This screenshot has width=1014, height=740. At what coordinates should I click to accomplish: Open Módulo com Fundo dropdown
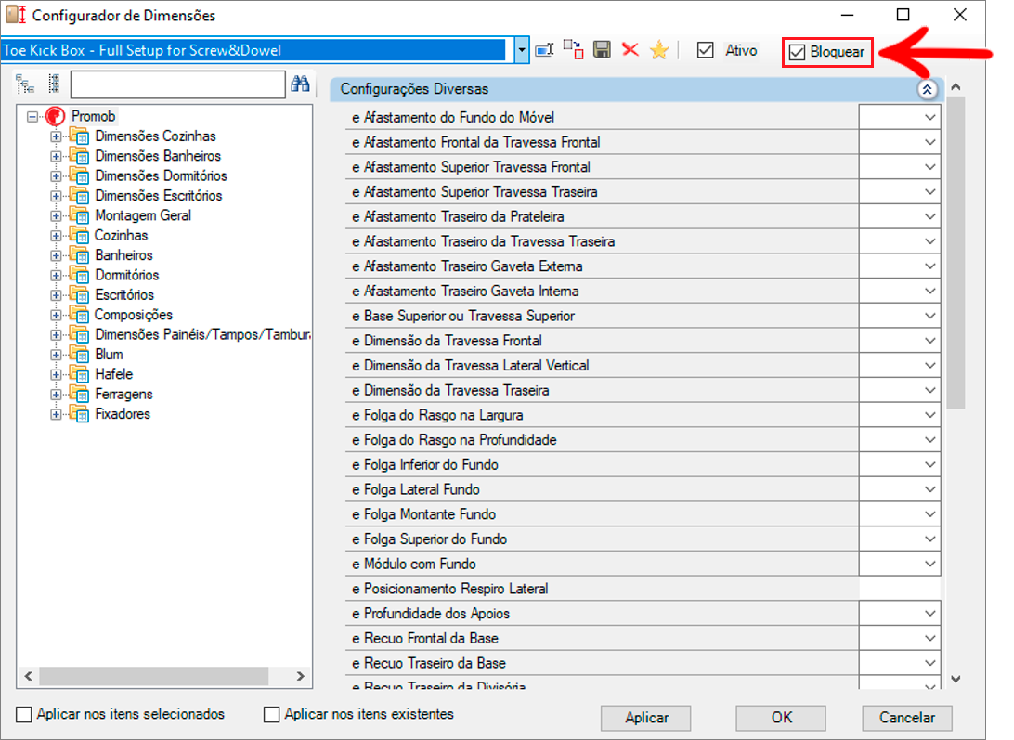[x=929, y=565]
